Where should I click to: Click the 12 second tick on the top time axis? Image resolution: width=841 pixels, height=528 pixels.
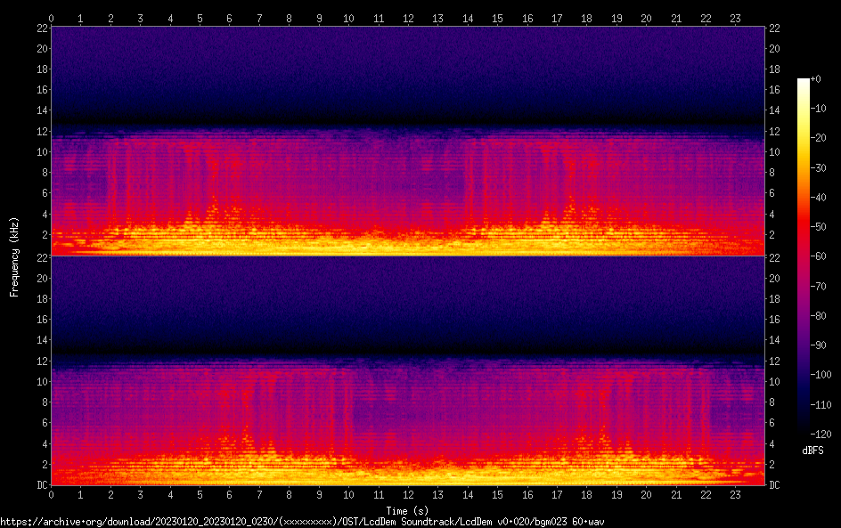(x=408, y=18)
